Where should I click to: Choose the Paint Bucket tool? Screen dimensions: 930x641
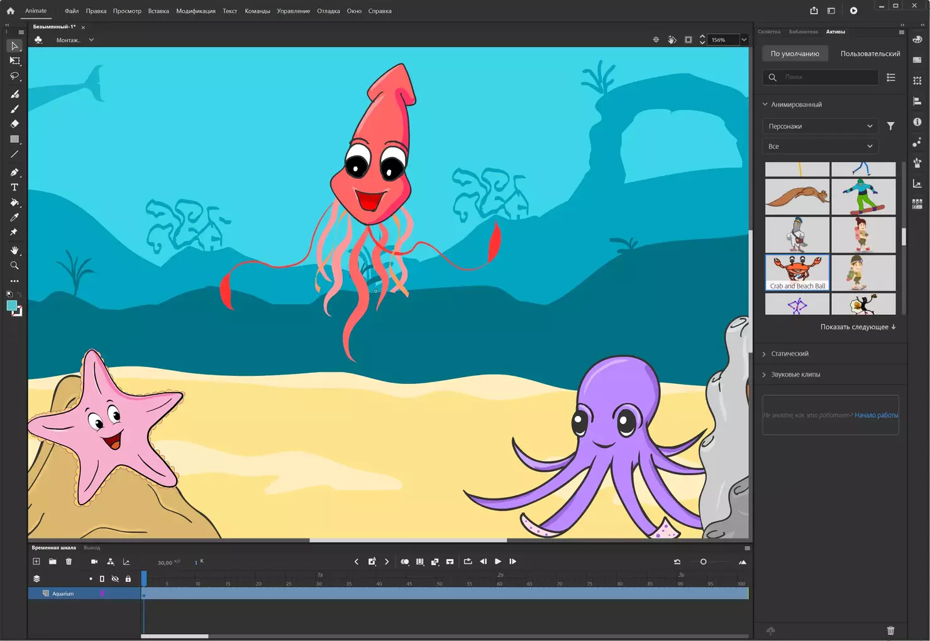14,202
